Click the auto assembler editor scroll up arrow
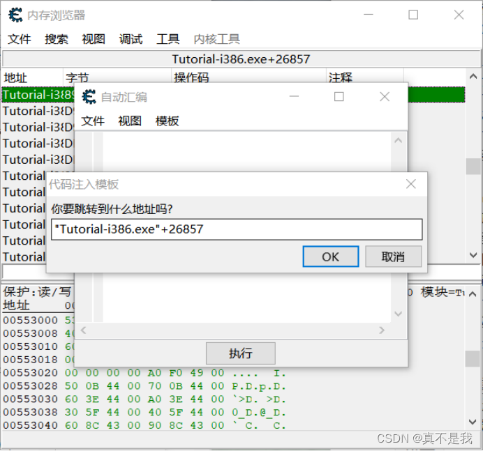This screenshot has height=451, width=483. tap(399, 140)
